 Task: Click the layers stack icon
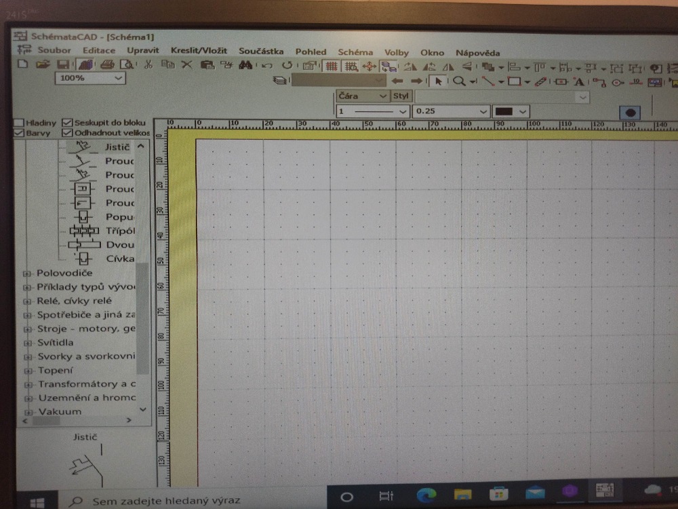[280, 80]
